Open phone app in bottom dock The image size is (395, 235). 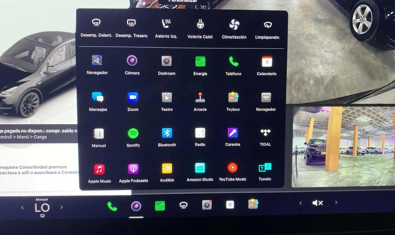tap(112, 206)
